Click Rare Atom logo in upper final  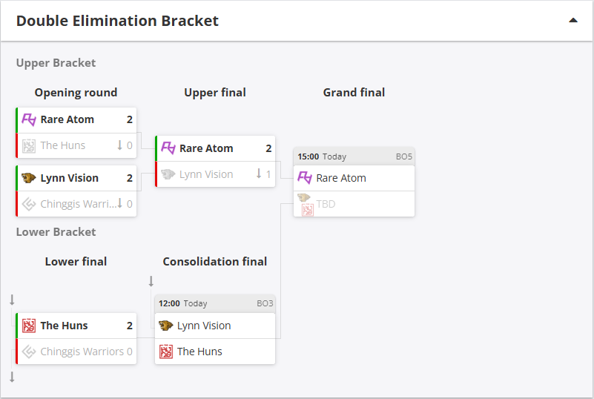tap(168, 148)
